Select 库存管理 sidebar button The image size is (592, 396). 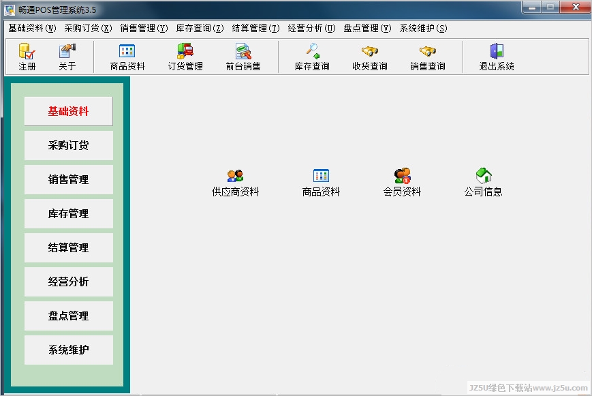pos(69,213)
